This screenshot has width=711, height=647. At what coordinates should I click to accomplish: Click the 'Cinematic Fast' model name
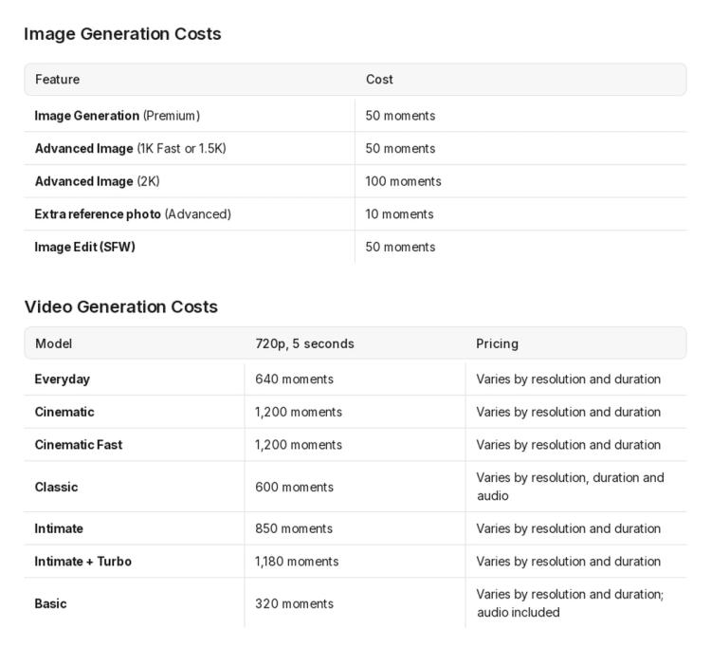coord(79,445)
